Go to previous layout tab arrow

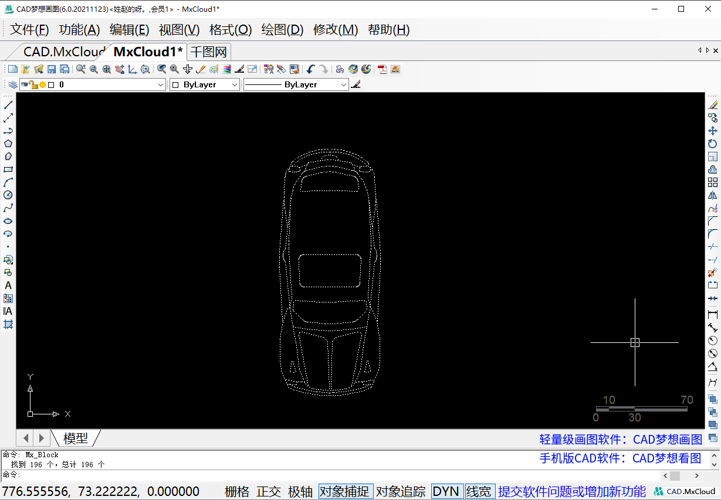coord(26,438)
